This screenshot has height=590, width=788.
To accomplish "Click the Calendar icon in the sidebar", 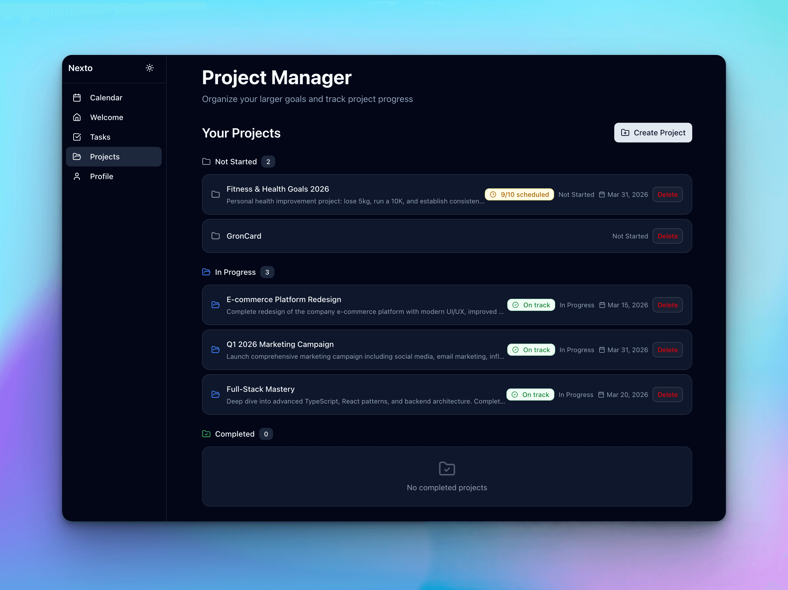I will click(x=77, y=97).
